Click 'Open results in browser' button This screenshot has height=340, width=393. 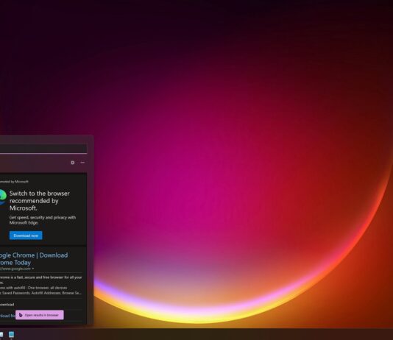(40, 315)
